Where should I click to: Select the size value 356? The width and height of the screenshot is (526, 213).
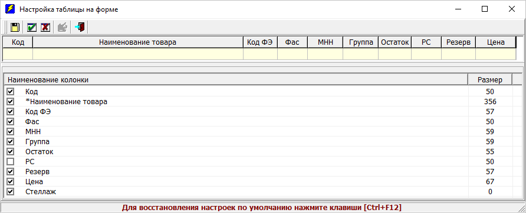(490, 101)
